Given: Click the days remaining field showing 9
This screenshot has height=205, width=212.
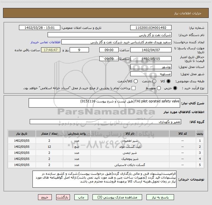Looking at the screenshot, I should tap(79, 50).
